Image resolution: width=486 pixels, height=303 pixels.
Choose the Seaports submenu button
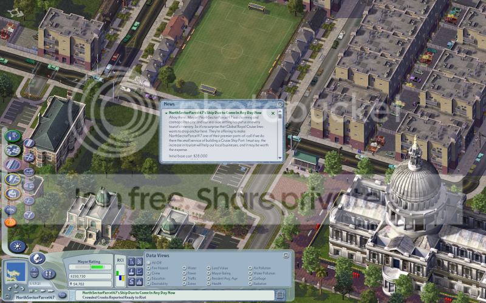tap(29, 215)
